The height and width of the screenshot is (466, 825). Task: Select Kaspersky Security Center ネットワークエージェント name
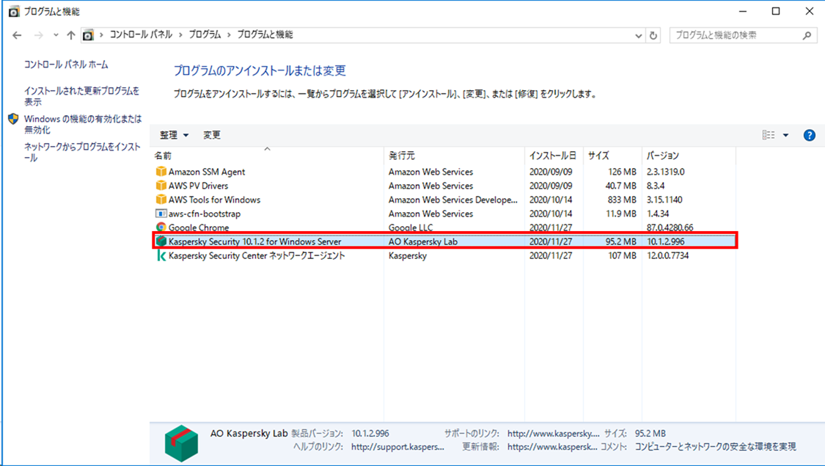(257, 255)
